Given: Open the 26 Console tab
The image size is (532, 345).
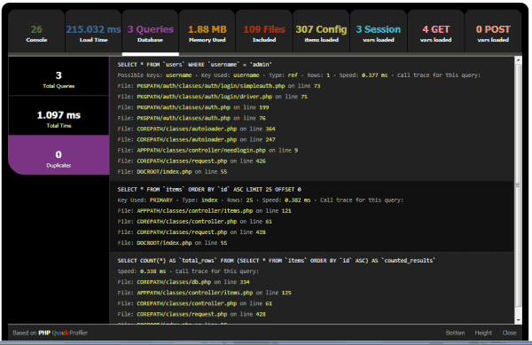Looking at the screenshot, I should coord(36,32).
